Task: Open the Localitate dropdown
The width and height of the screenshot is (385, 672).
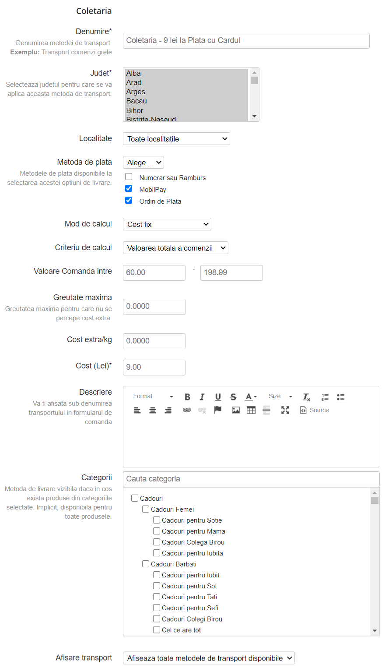Action: [176, 139]
